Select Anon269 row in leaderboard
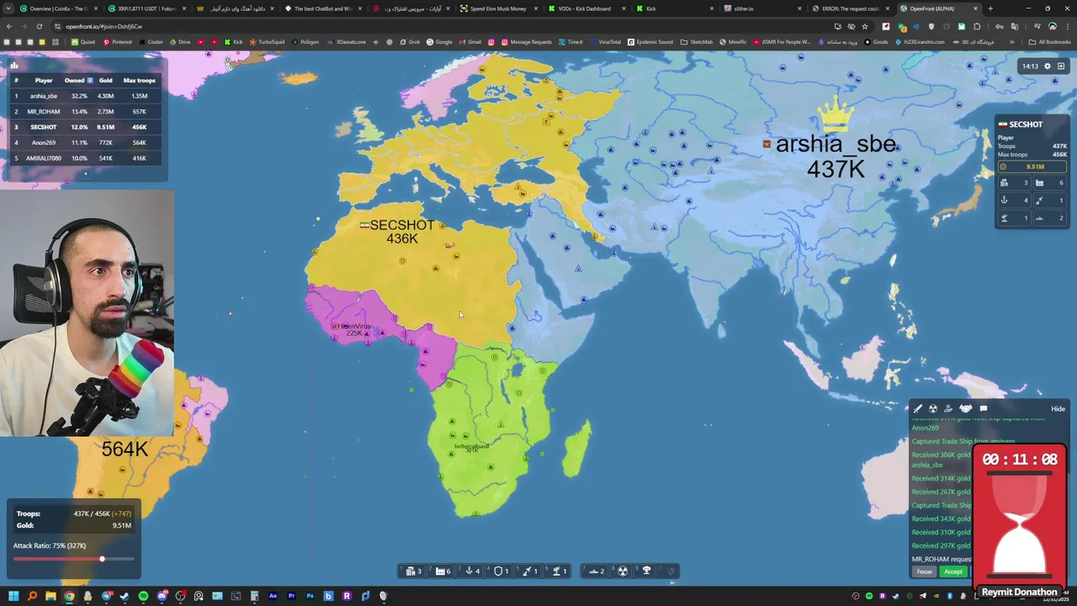This screenshot has height=606, width=1077. pyautogui.click(x=85, y=142)
